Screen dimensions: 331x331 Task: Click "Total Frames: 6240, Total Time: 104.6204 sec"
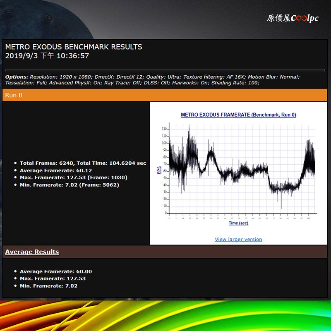83,163
